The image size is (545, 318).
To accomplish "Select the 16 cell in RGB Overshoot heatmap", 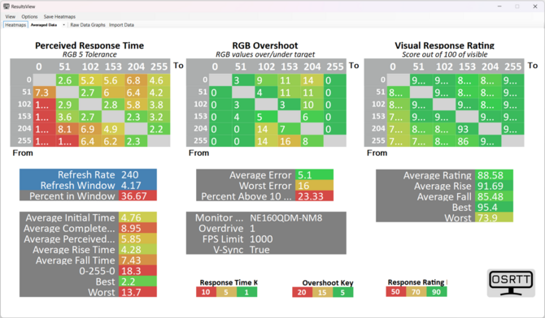I will (x=290, y=141).
